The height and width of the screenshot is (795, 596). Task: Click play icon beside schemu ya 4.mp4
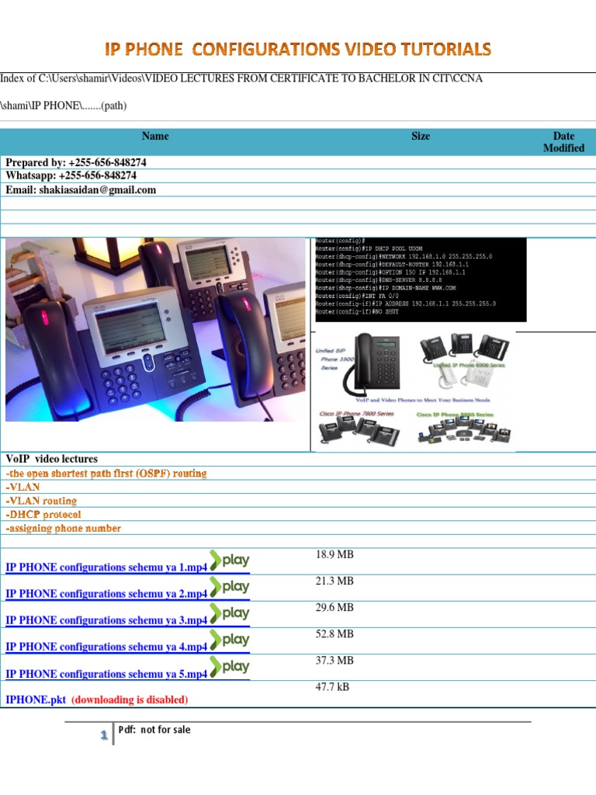[230, 640]
